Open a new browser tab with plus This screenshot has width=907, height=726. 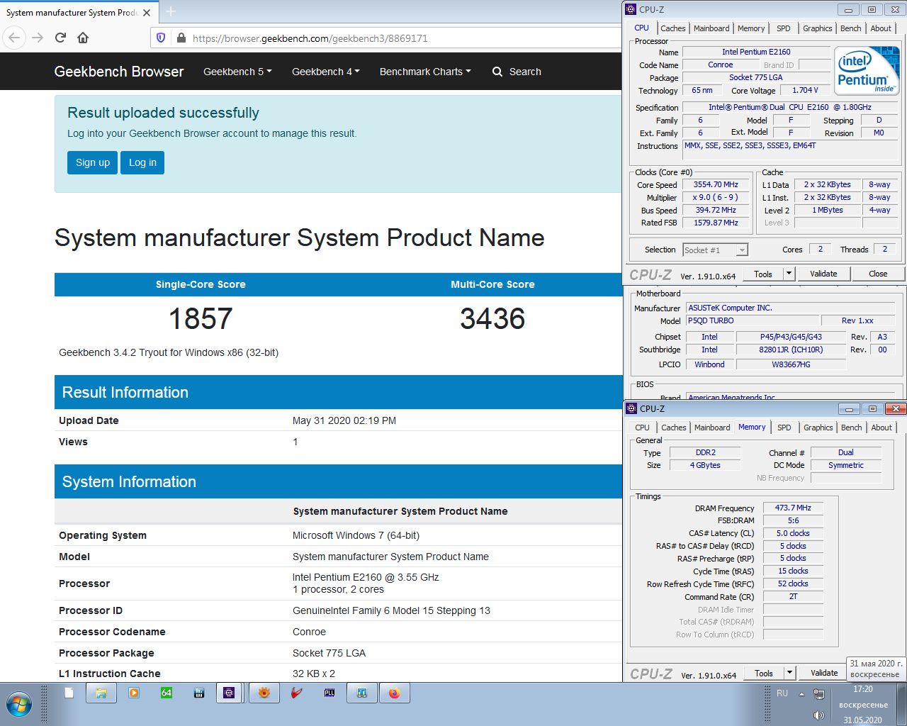tap(171, 12)
